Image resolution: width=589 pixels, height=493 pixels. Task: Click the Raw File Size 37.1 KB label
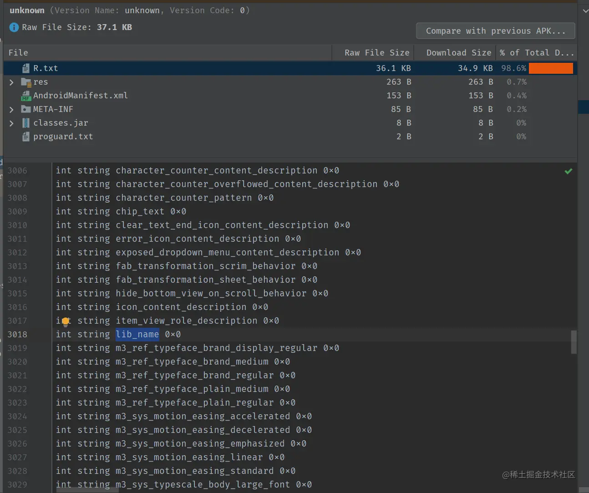tap(77, 27)
